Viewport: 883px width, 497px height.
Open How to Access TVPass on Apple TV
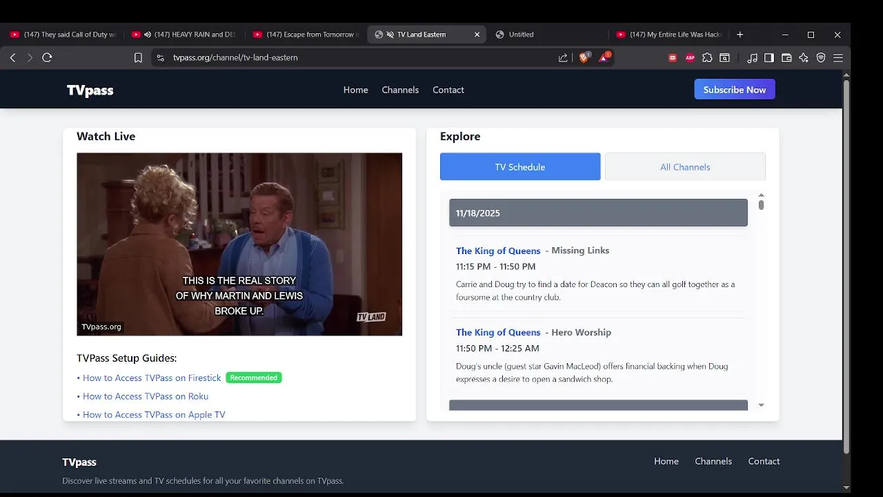click(154, 415)
